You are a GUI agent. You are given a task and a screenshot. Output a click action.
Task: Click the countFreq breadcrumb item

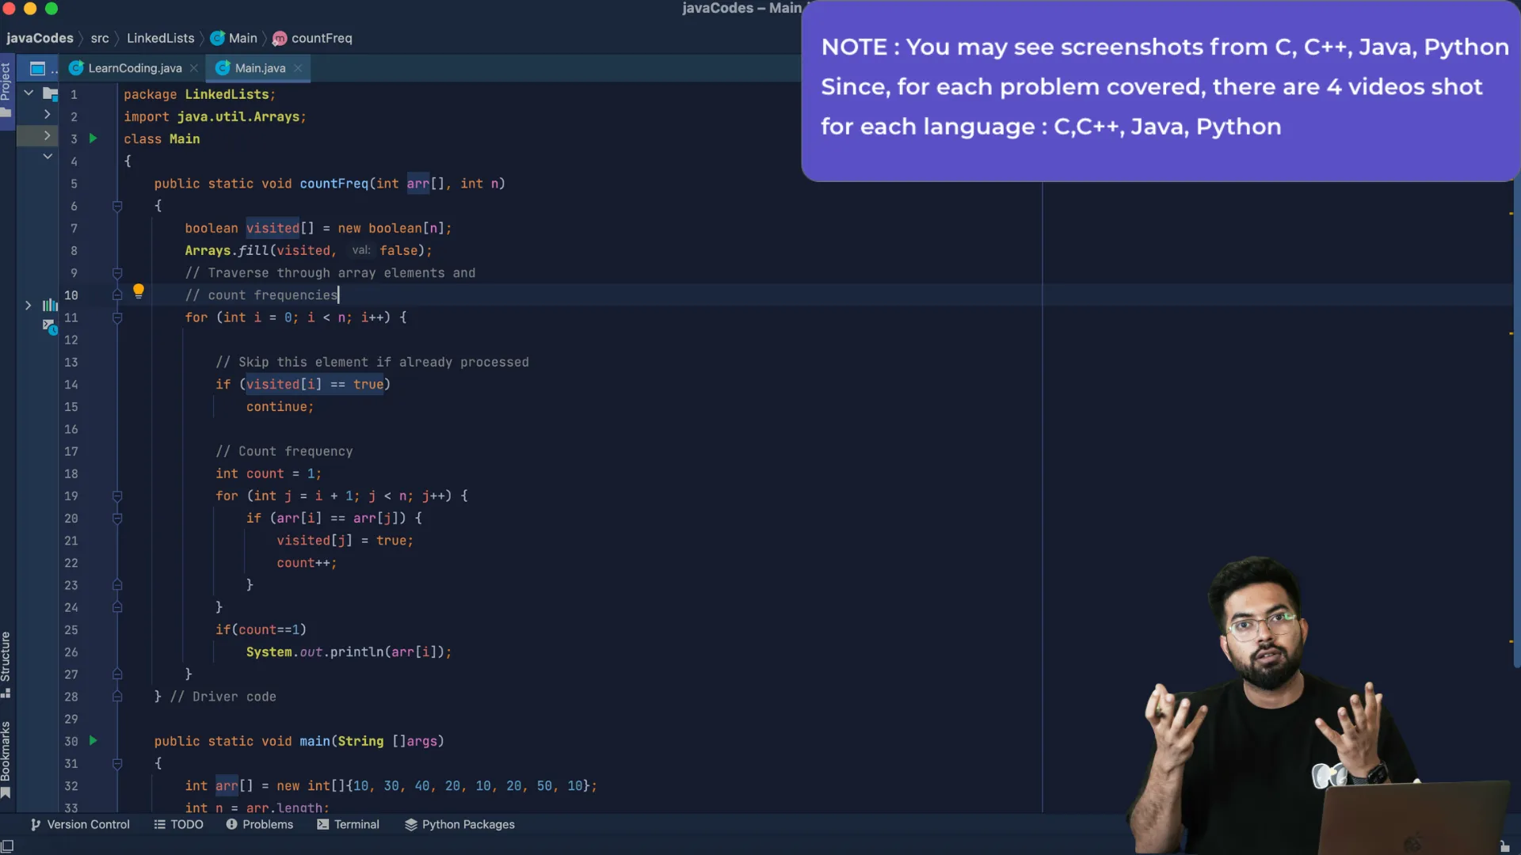[x=321, y=38]
